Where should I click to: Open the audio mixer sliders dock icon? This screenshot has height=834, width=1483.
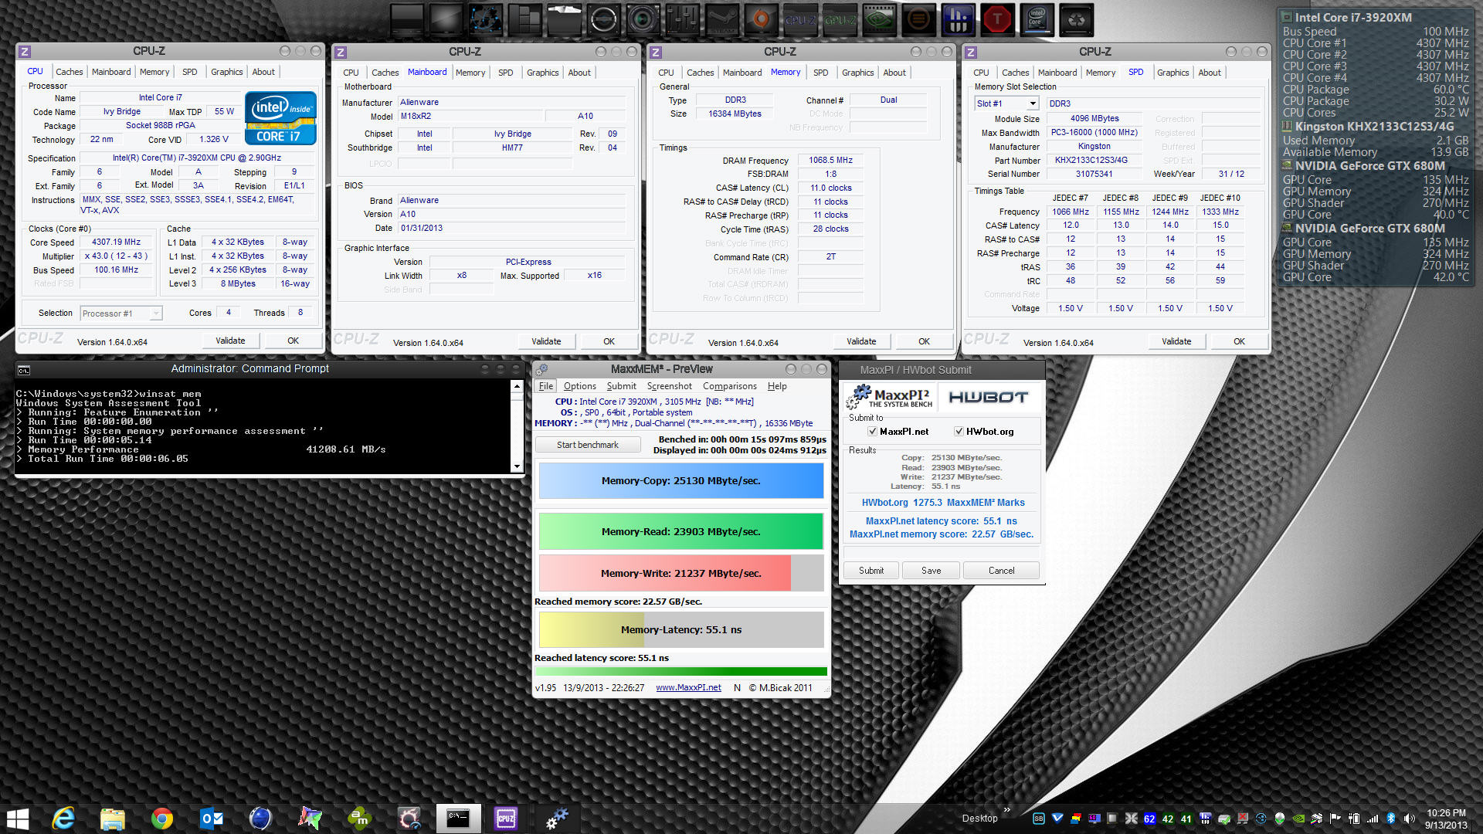pyautogui.click(x=682, y=20)
